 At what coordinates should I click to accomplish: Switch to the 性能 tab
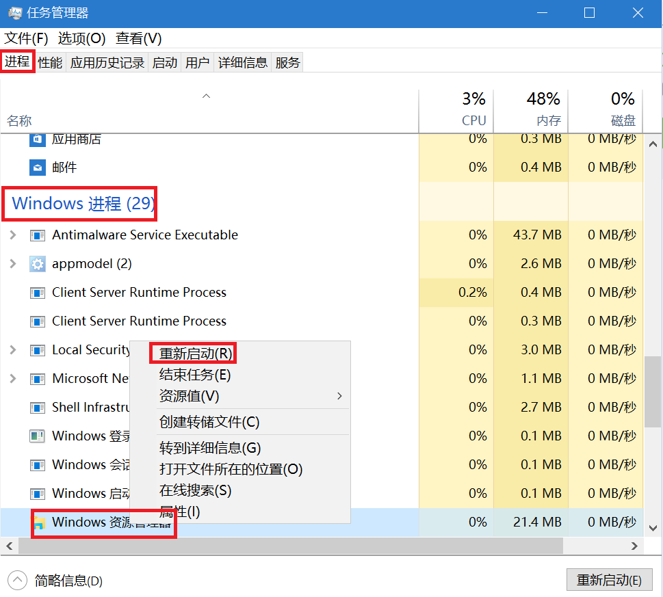(50, 62)
